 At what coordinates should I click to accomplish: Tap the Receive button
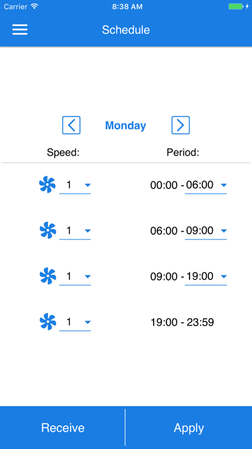pos(62,428)
